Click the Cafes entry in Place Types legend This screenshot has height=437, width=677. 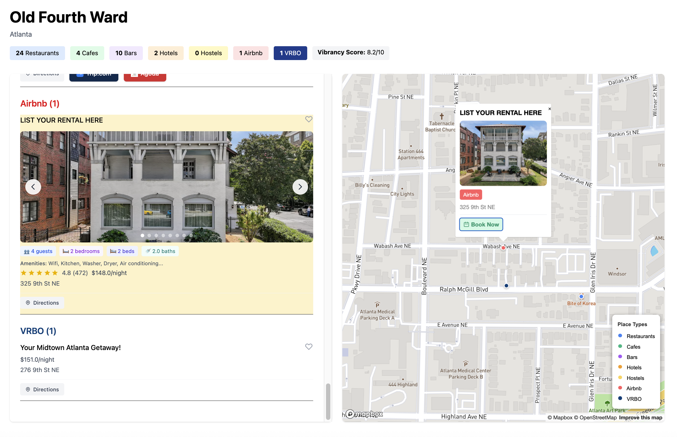point(630,347)
